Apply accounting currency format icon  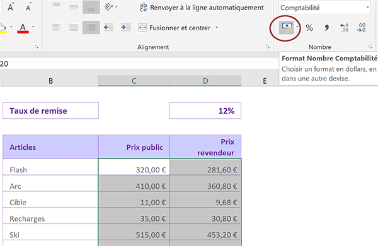point(287,28)
